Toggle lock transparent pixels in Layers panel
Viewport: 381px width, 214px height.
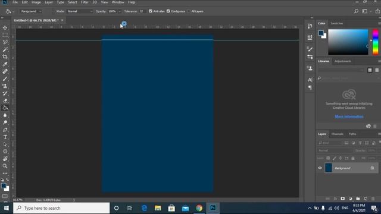(x=328, y=158)
